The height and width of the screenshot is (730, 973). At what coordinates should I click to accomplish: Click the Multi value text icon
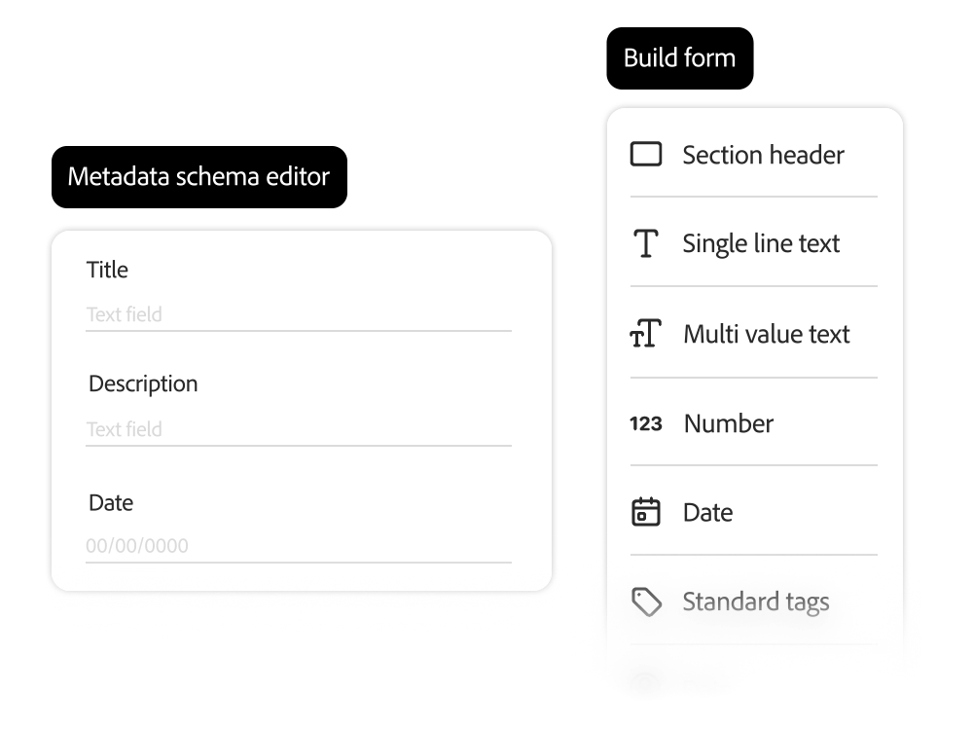point(645,334)
